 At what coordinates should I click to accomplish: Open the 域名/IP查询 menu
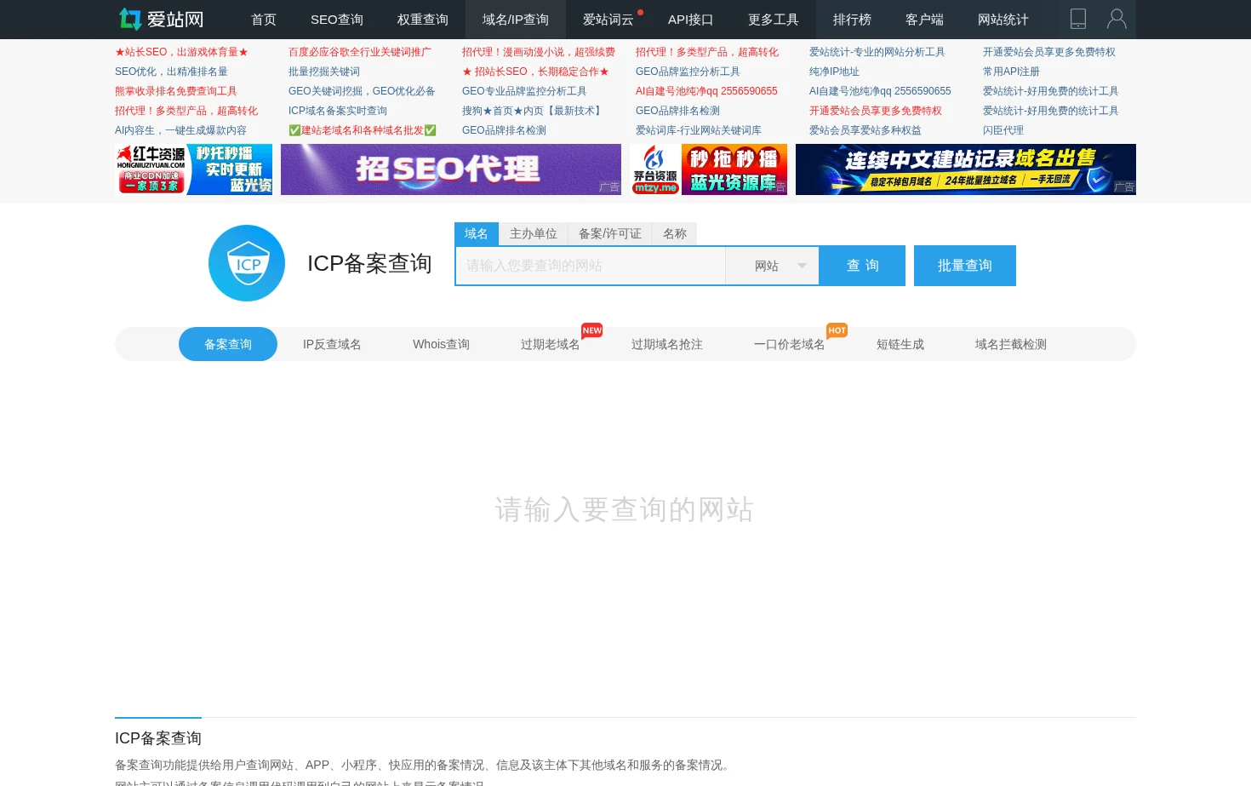coord(516,20)
